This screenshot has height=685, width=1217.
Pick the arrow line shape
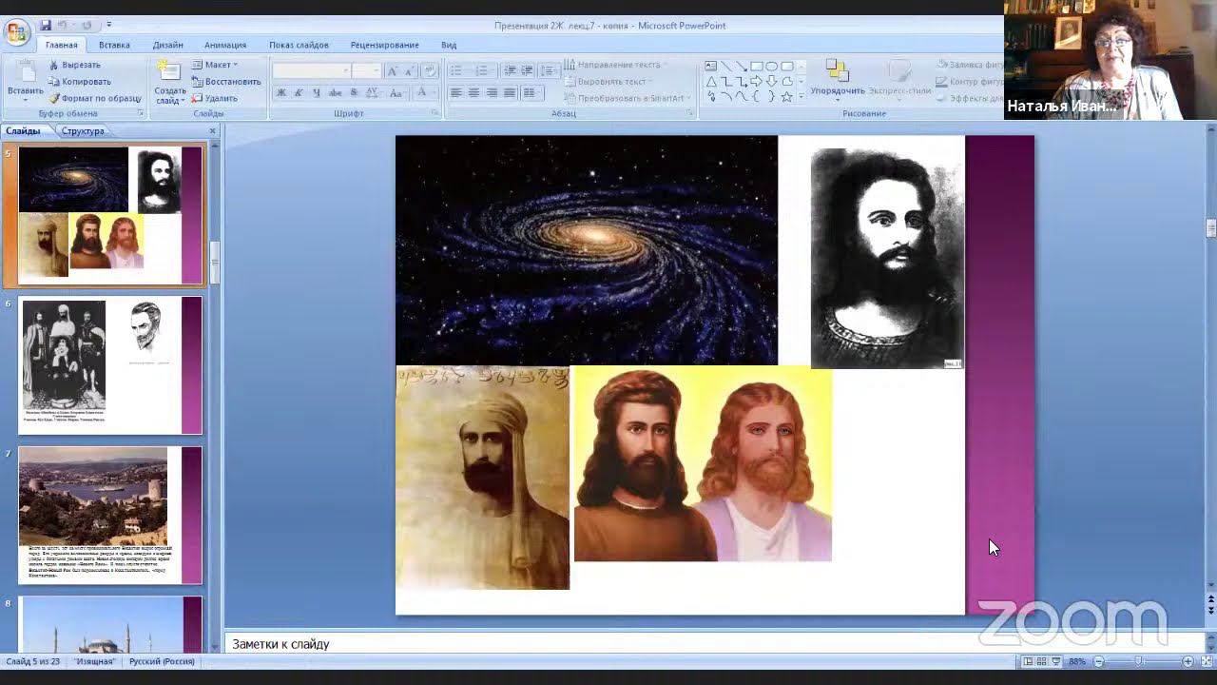click(742, 67)
